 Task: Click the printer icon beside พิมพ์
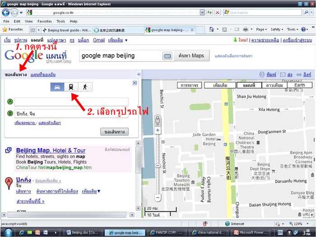262,74
